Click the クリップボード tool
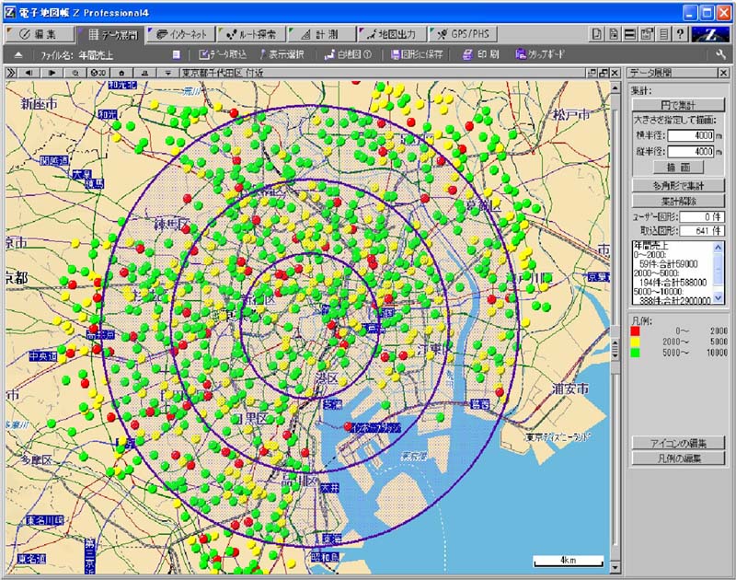736x580 pixels. (x=540, y=54)
